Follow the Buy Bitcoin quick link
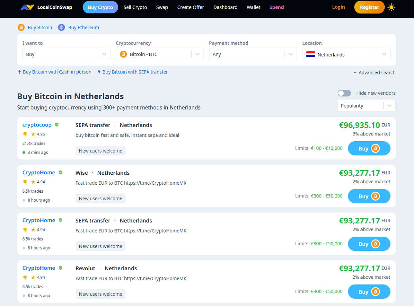The height and width of the screenshot is (306, 414). point(40,28)
